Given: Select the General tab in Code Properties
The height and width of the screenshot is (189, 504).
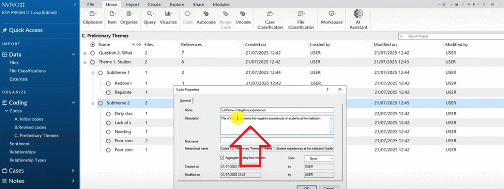Looking at the screenshot, I should coord(186,100).
